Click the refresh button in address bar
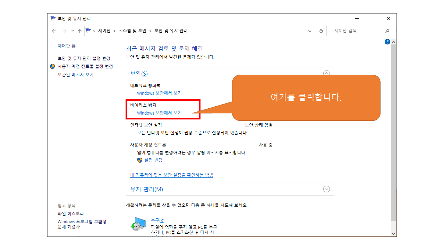The width and height of the screenshot is (444, 250). click(321, 31)
